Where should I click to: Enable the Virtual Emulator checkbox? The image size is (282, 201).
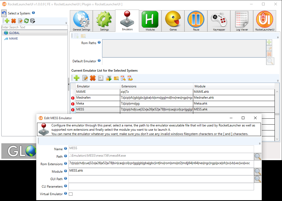click(70, 194)
